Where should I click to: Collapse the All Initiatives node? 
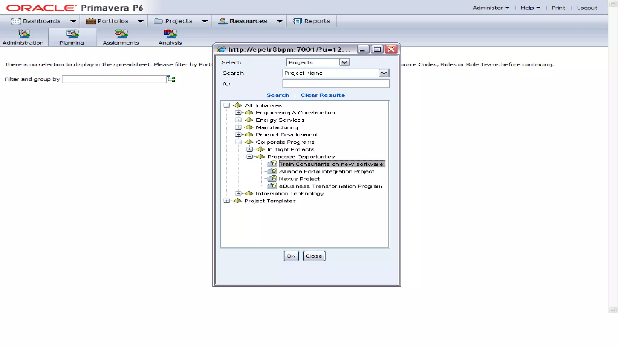click(227, 105)
